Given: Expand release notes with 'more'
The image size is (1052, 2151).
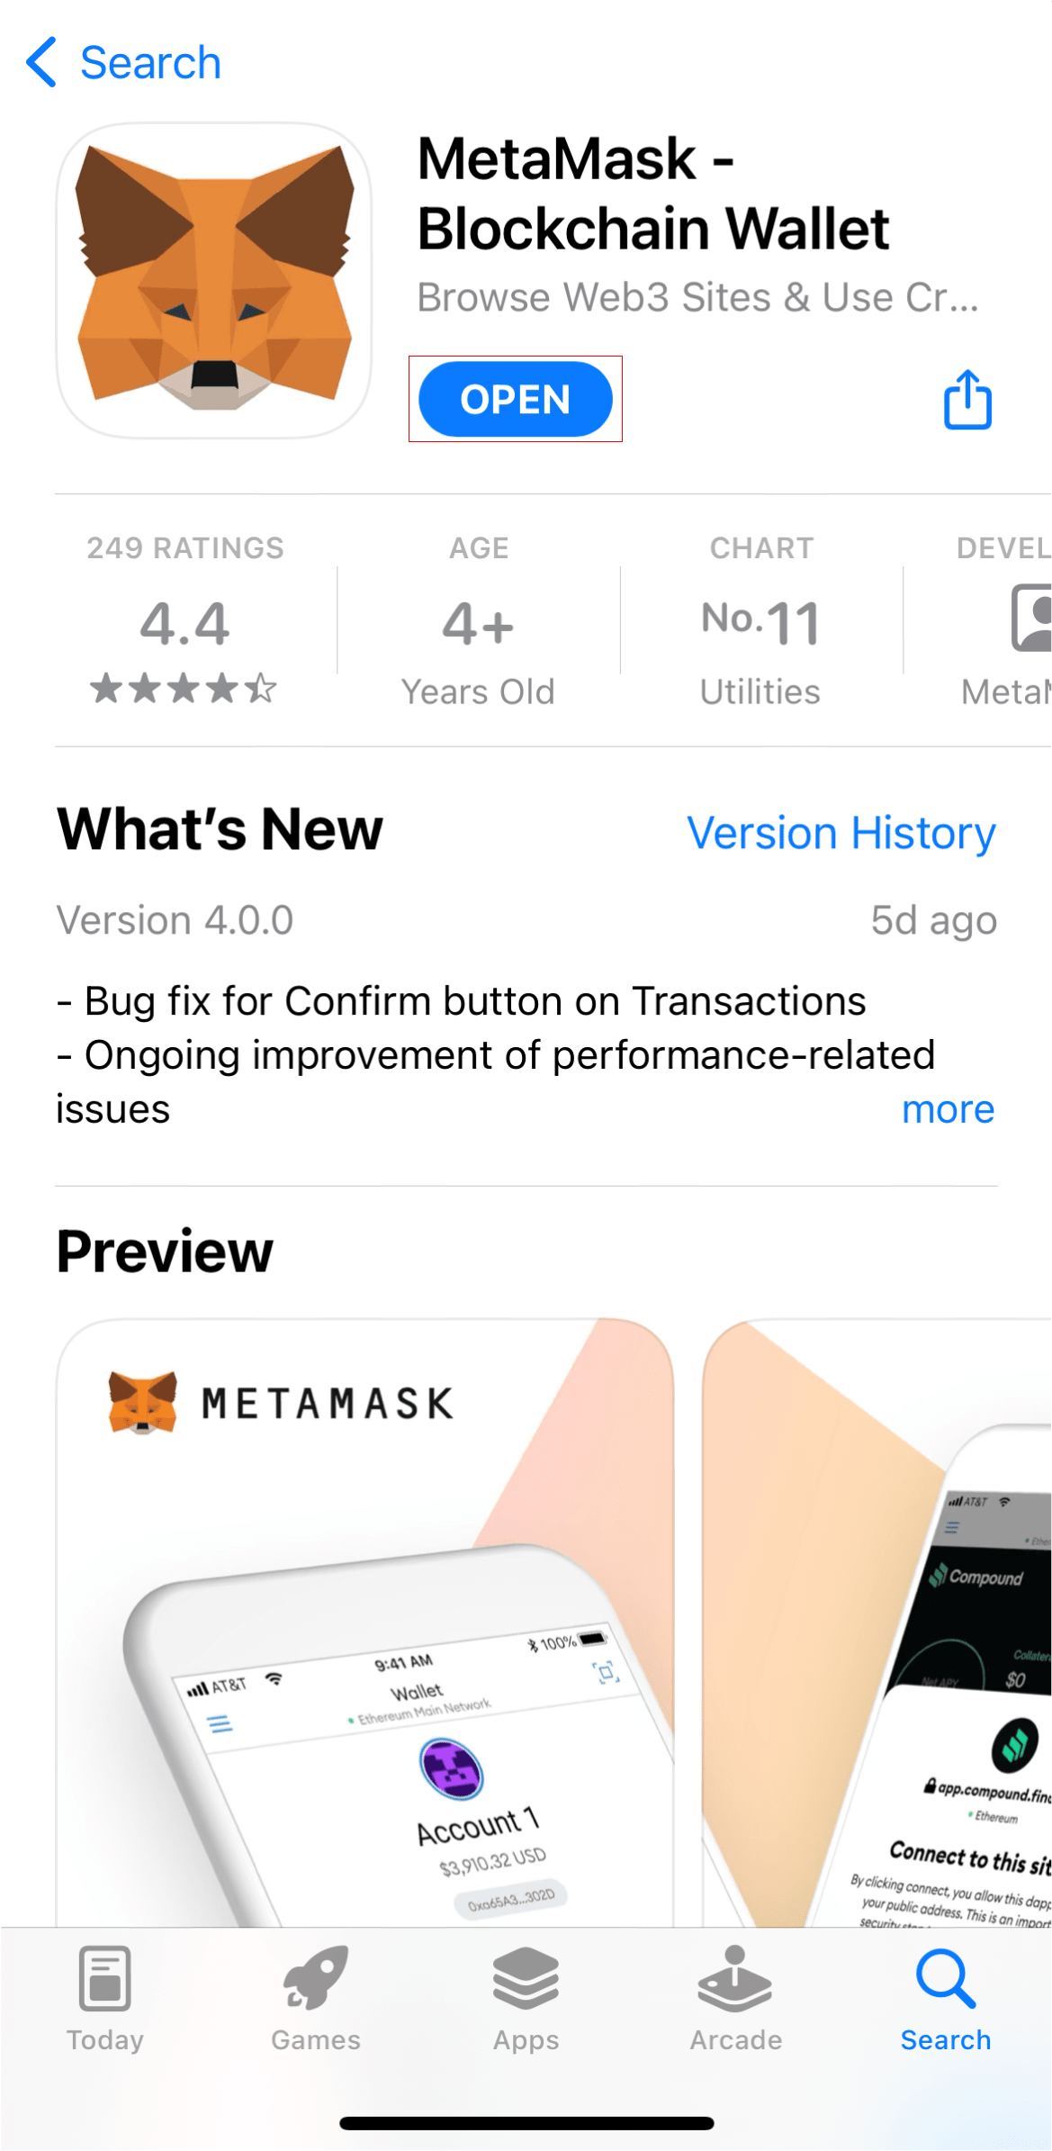Looking at the screenshot, I should tap(949, 1109).
